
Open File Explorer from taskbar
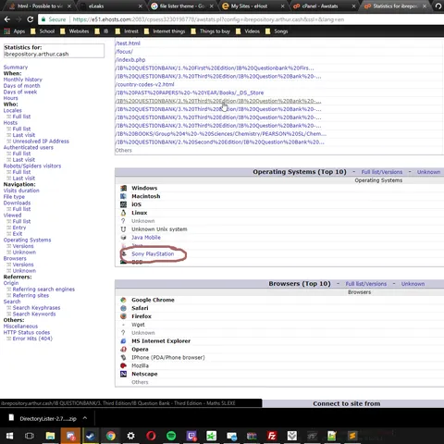(x=50, y=436)
